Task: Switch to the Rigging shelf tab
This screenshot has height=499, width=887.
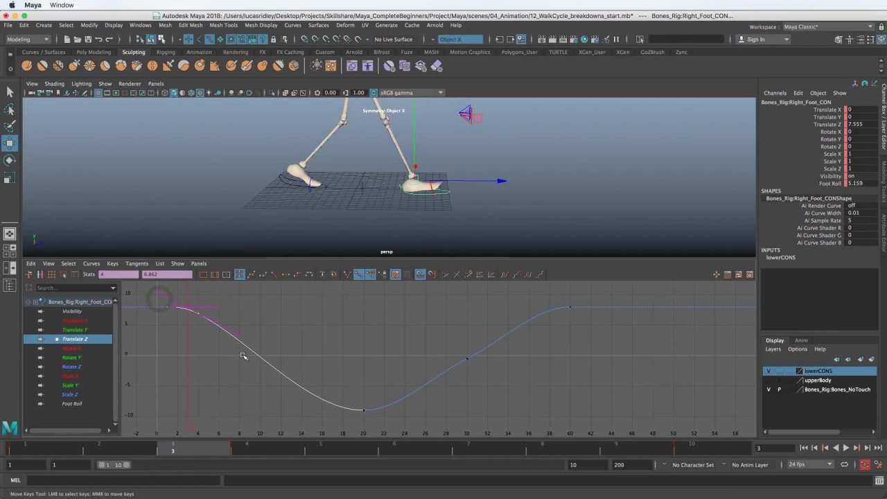Action: (166, 52)
